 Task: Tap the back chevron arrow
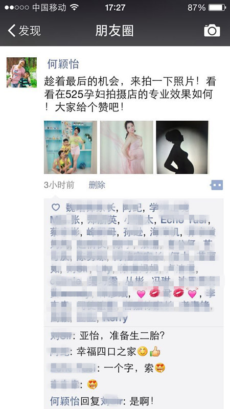11,31
